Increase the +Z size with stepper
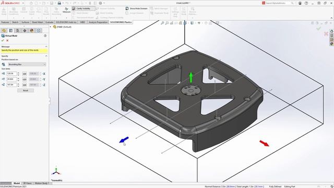The width and height of the screenshot is (334, 188). click(x=18, y=84)
